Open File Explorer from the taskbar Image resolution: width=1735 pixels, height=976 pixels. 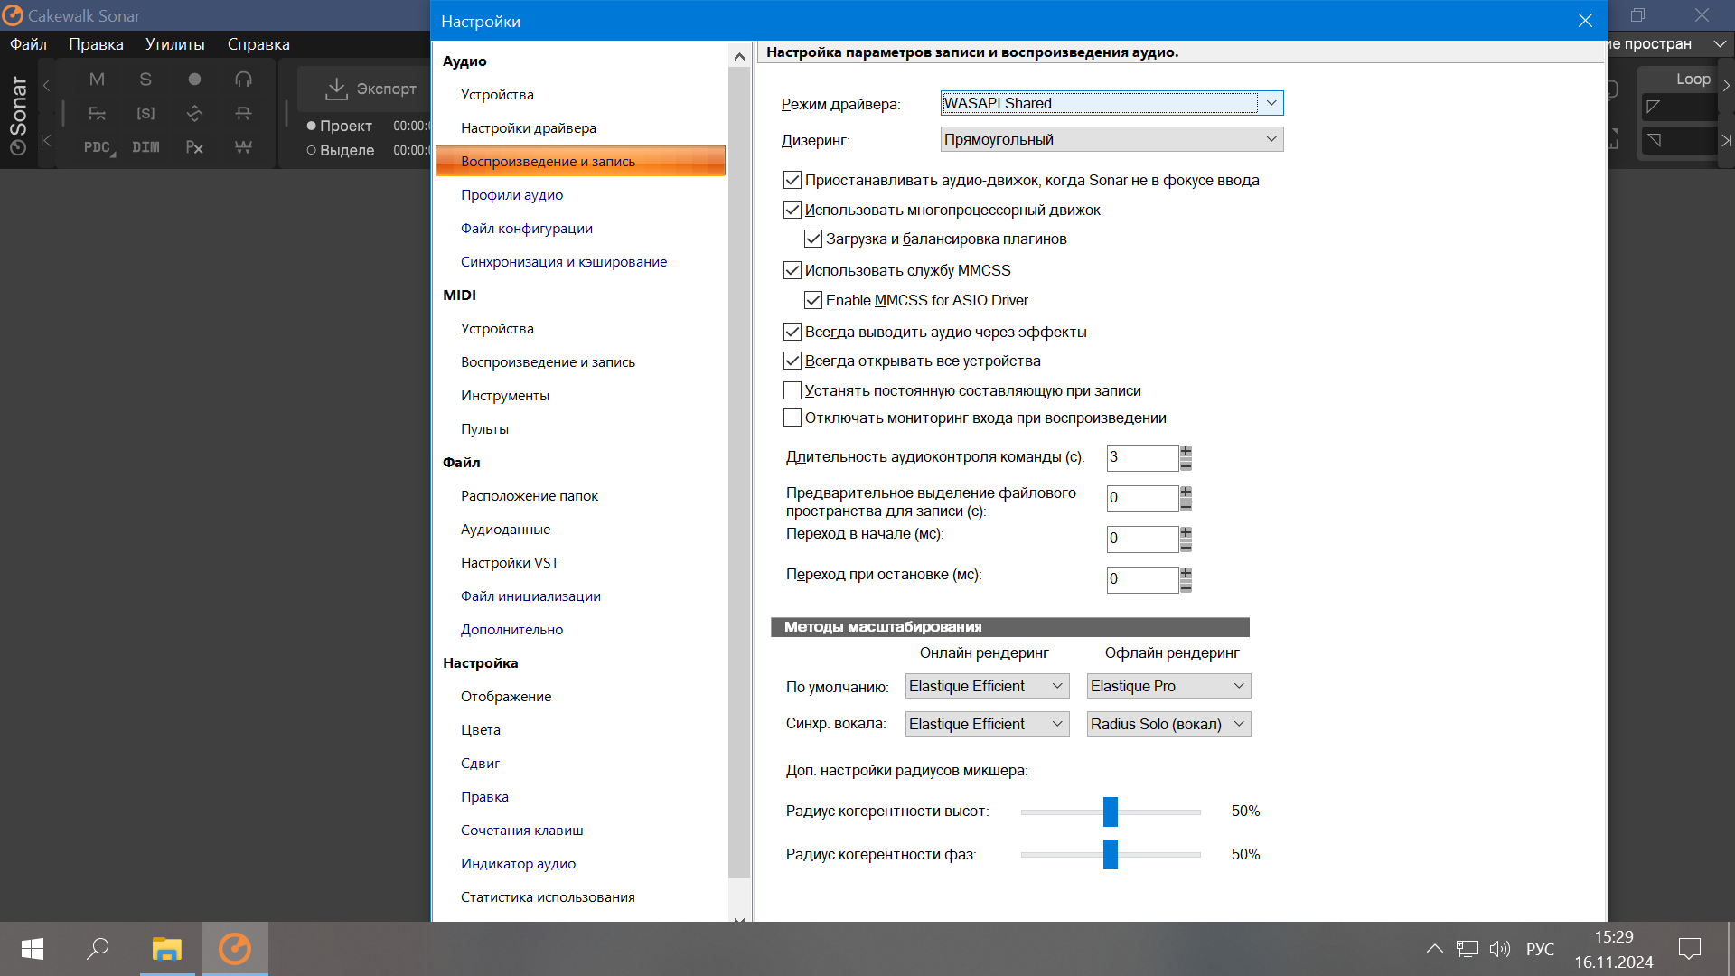[x=167, y=949]
